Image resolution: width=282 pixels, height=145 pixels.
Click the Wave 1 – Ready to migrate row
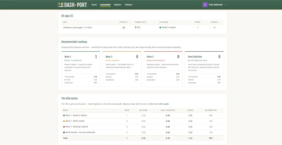(x=142, y=116)
